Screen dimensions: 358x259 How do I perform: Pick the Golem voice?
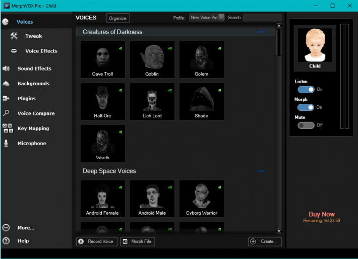(x=202, y=59)
